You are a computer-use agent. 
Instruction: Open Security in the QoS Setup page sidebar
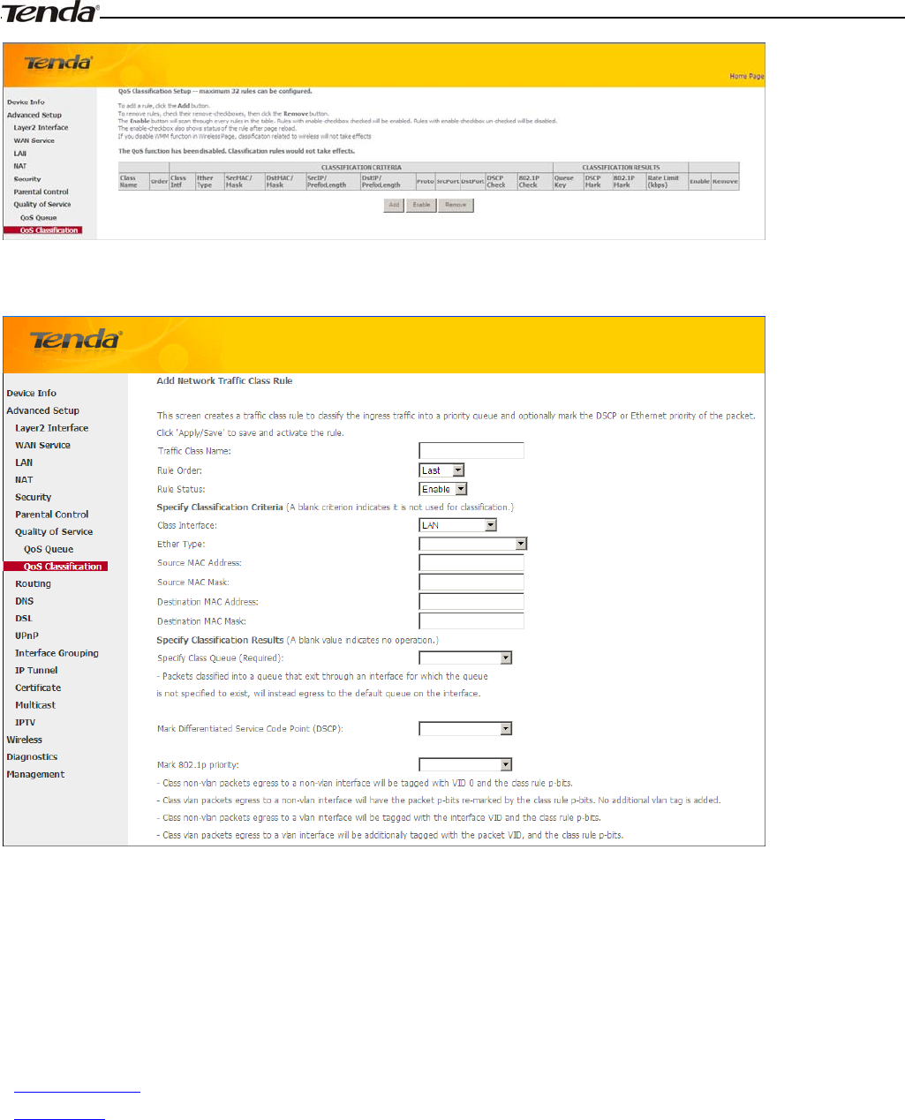27,179
